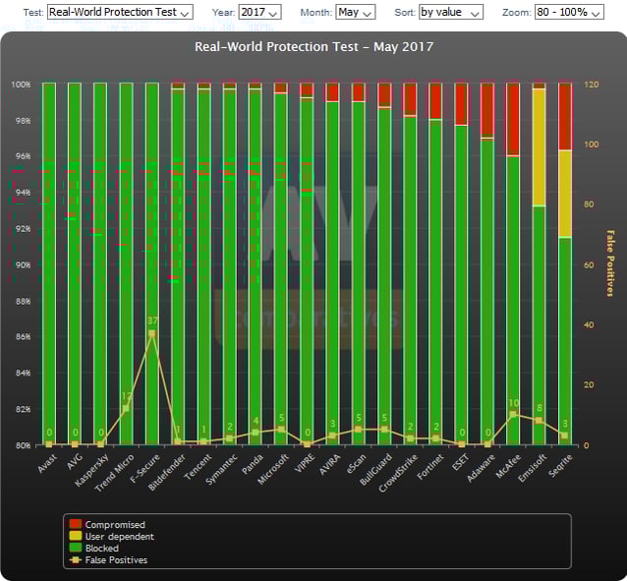Screen dimensions: 627x581
Task: Click the ESET false positives marker at 0
Action: click(x=462, y=444)
